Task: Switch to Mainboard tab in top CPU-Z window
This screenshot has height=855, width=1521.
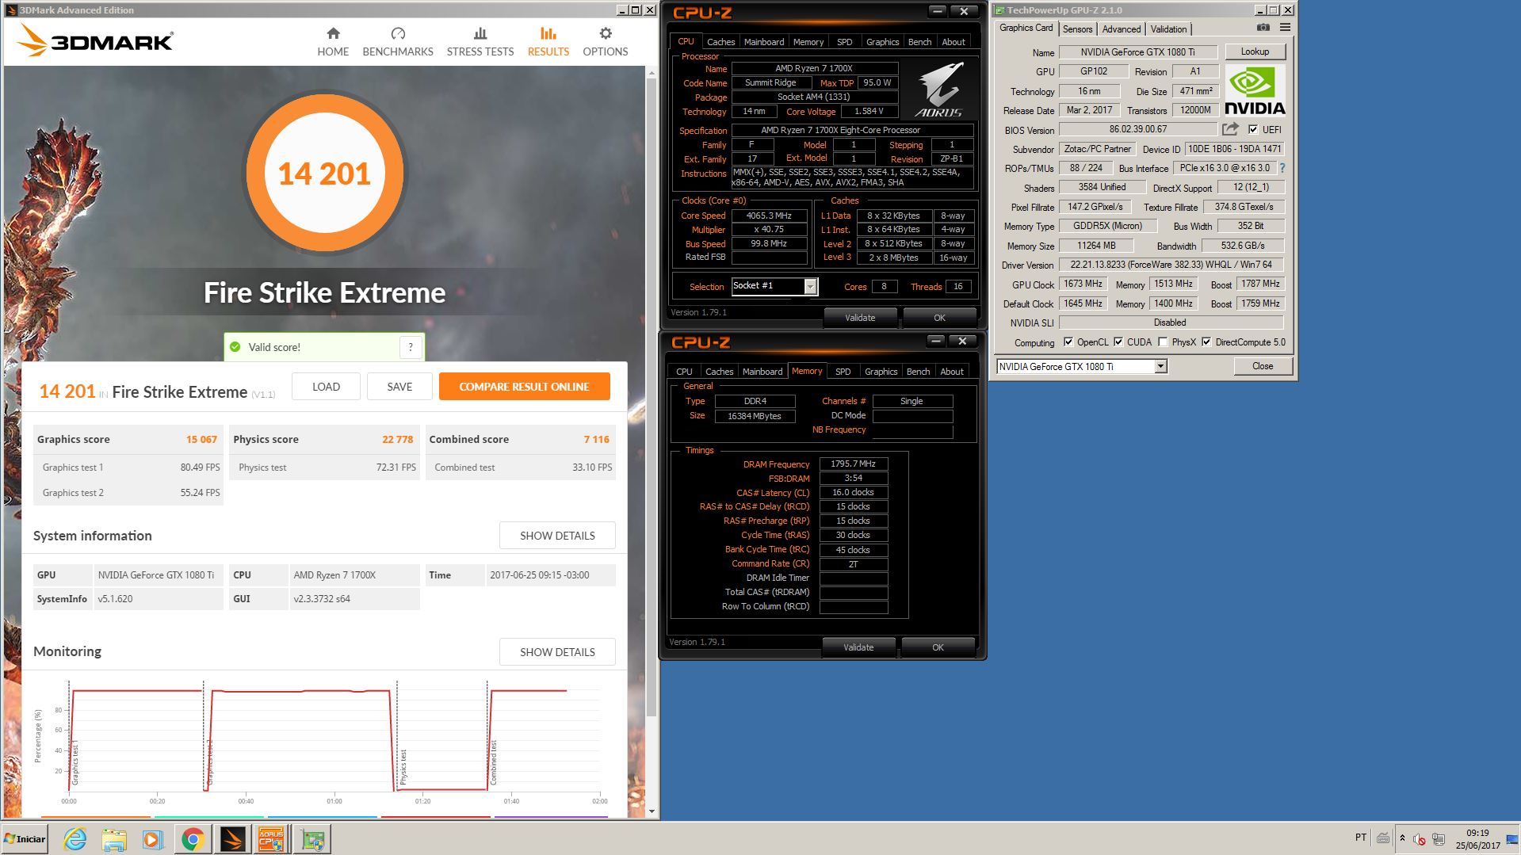Action: click(764, 42)
